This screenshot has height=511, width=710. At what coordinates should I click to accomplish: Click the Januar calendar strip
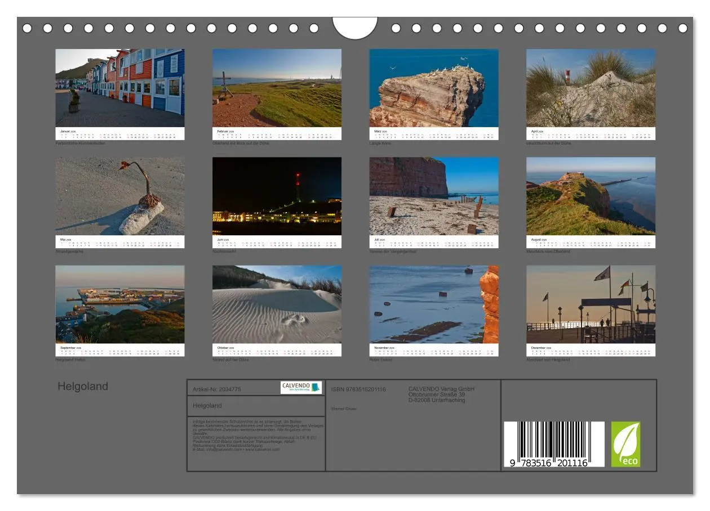(x=120, y=134)
